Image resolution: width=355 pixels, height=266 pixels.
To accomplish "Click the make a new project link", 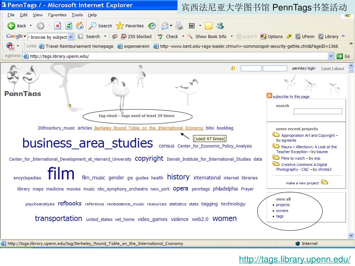I will (302, 183).
